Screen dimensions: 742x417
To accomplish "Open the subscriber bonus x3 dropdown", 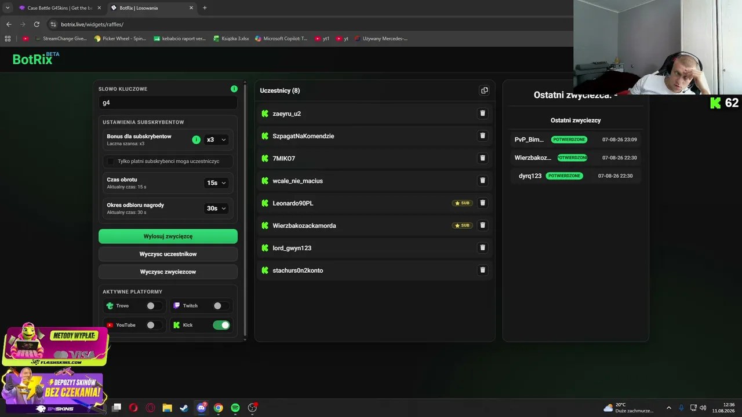I will (x=216, y=140).
